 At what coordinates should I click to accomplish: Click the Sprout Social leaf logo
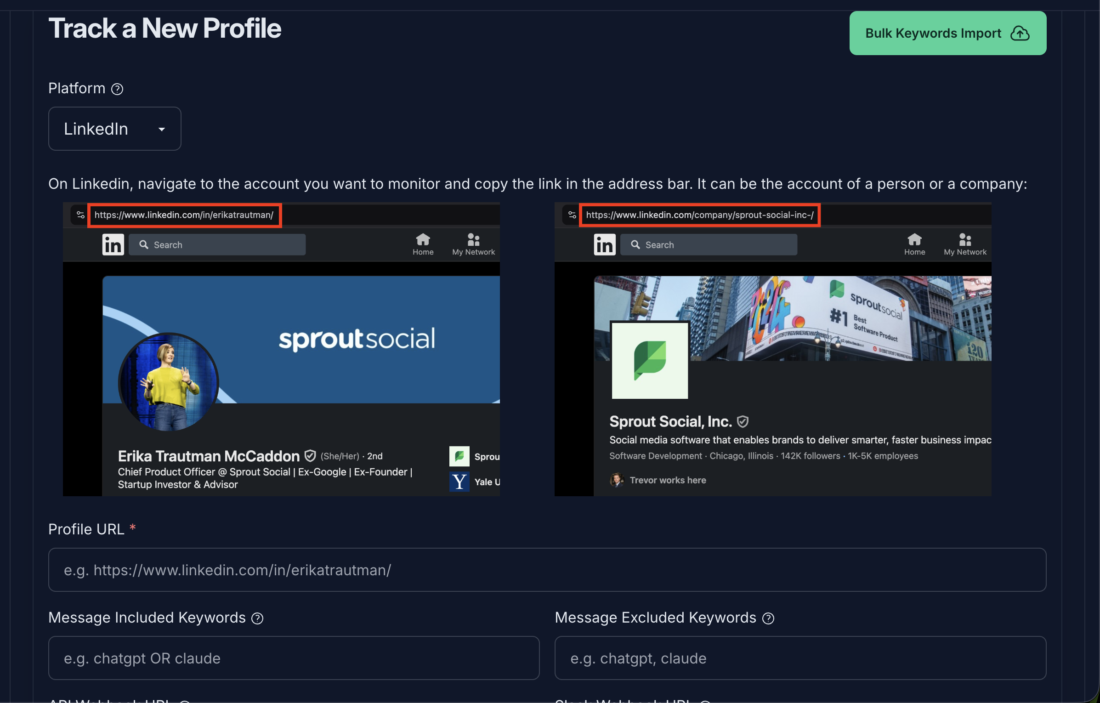[650, 360]
